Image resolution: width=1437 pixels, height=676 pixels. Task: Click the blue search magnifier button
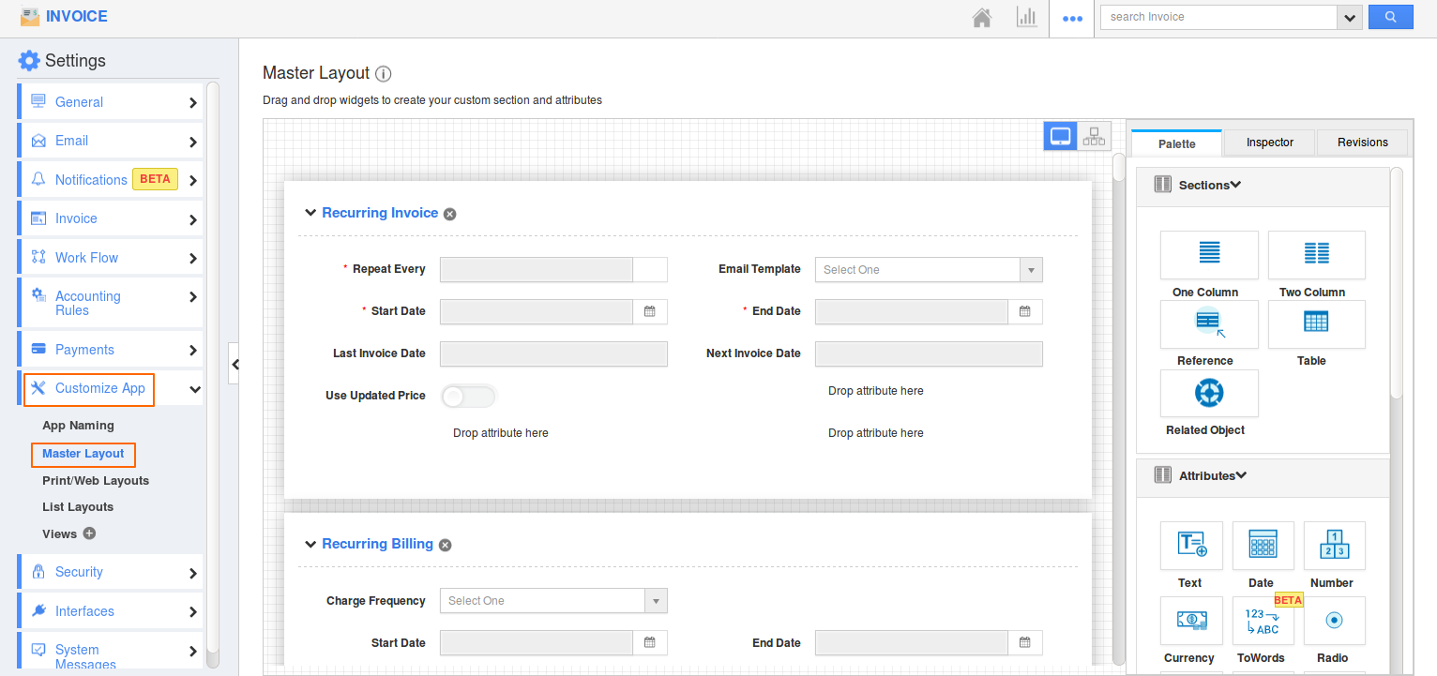coord(1390,17)
